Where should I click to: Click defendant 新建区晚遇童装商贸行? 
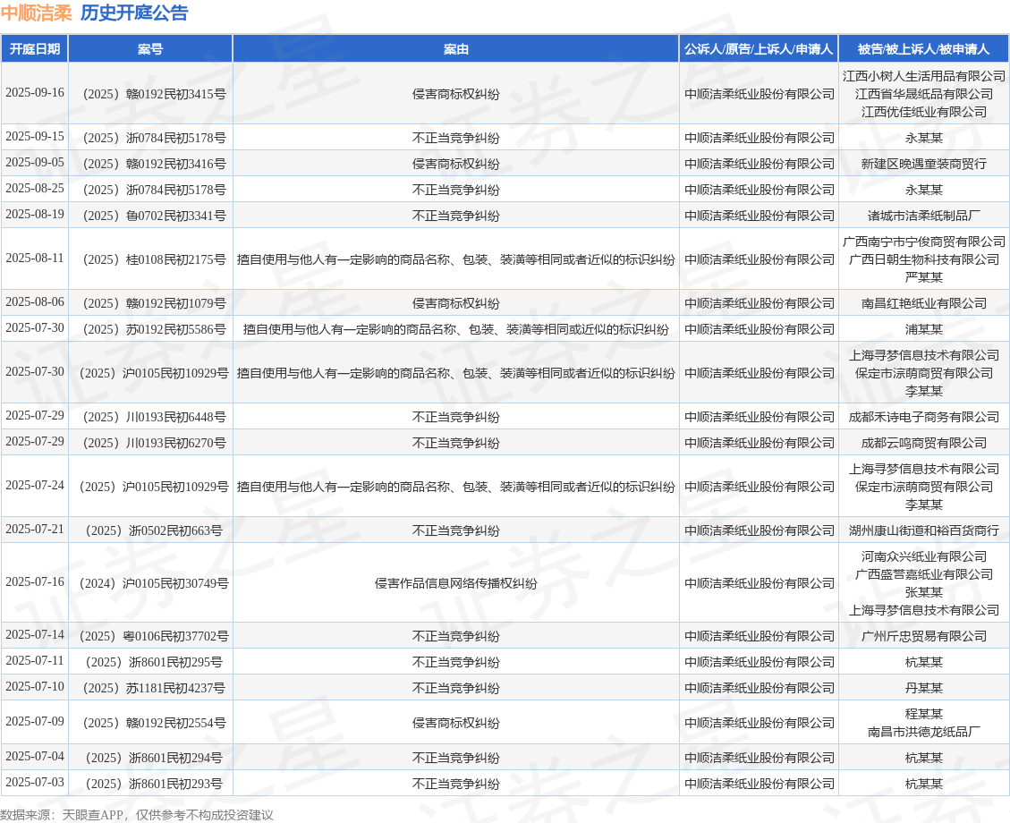924,164
